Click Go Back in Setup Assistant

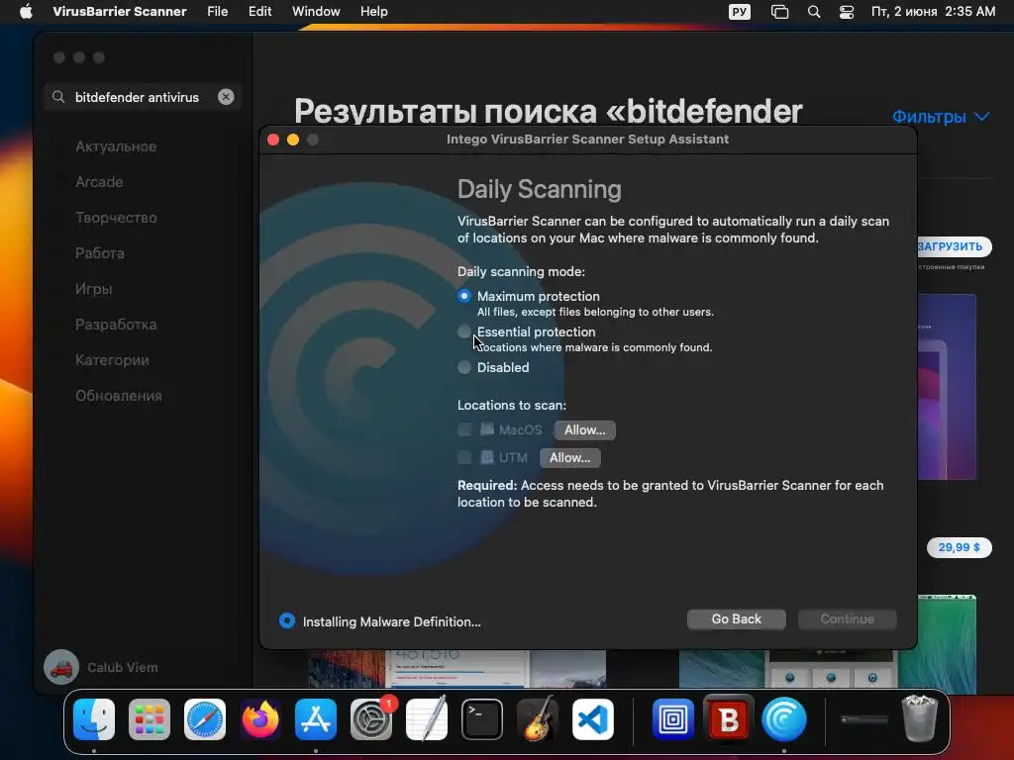point(737,619)
